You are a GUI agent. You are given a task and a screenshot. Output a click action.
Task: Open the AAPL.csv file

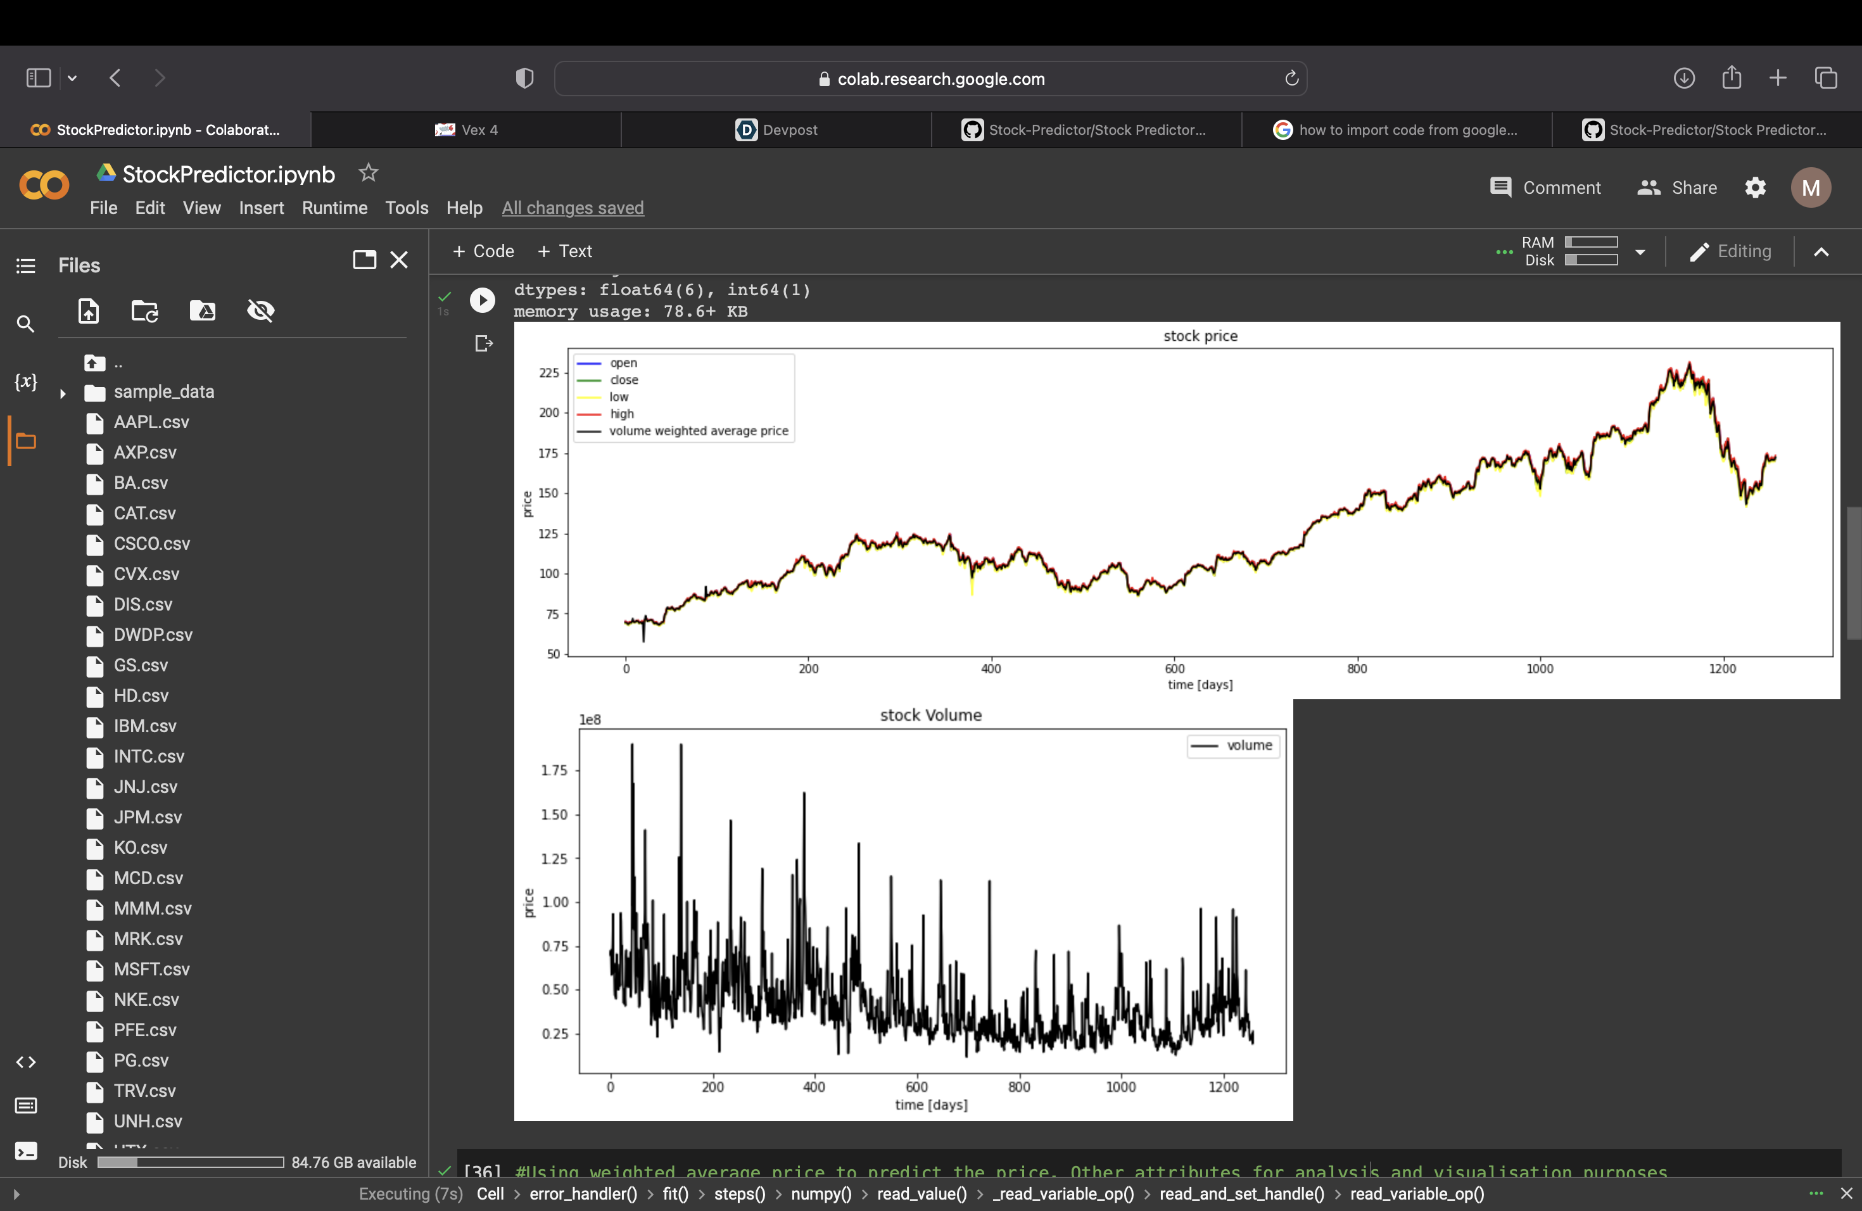151,422
